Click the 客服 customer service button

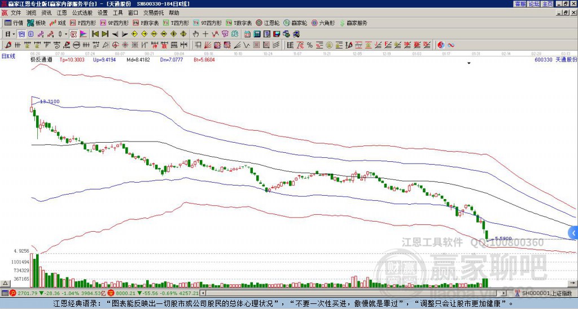(520, 4)
